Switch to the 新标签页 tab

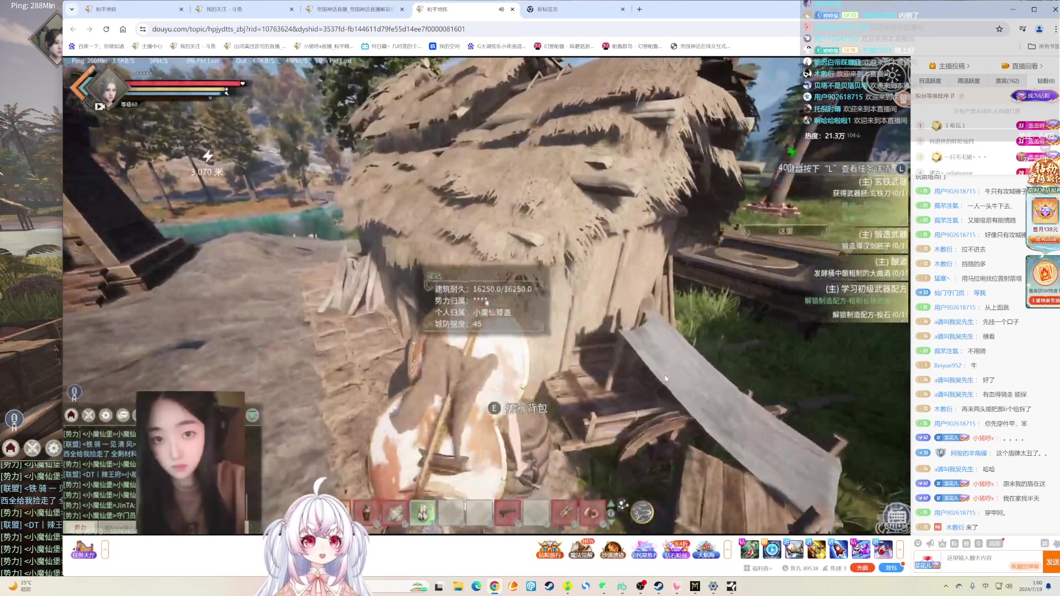[576, 9]
